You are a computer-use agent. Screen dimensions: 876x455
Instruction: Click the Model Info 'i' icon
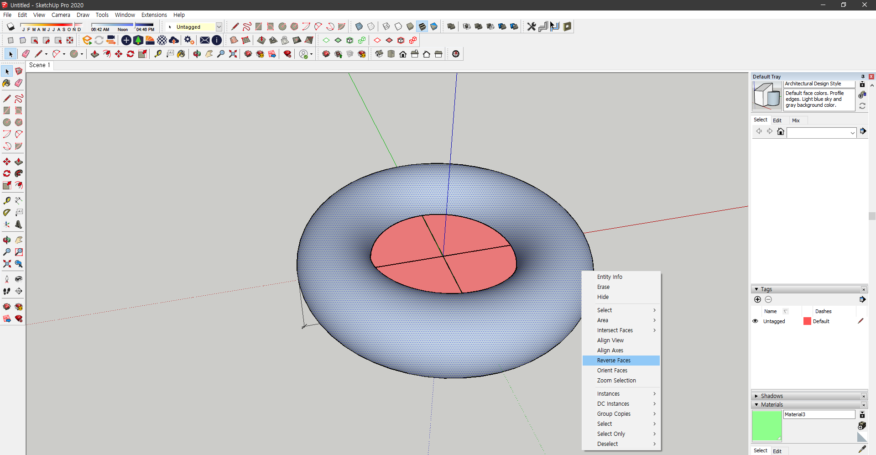click(217, 40)
